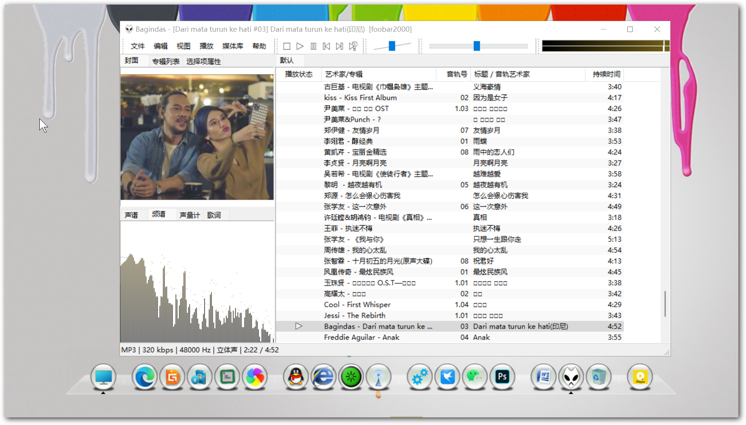The width and height of the screenshot is (746, 425).
Task: Open the colorful pinwheel app in the dock
Action: click(255, 377)
